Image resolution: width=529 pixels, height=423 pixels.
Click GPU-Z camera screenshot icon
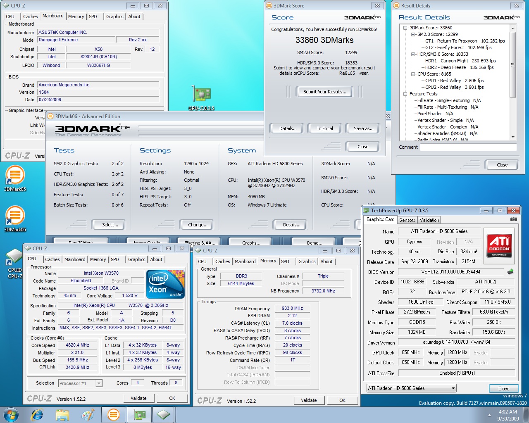click(x=513, y=220)
